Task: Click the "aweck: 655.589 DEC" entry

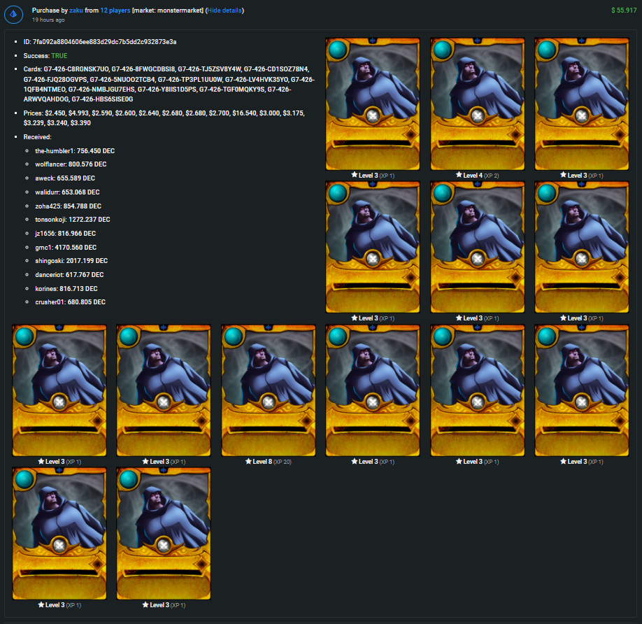Action: 65,178
